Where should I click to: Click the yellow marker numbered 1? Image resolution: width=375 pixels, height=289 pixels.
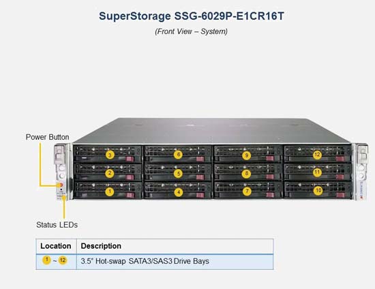tap(110, 192)
